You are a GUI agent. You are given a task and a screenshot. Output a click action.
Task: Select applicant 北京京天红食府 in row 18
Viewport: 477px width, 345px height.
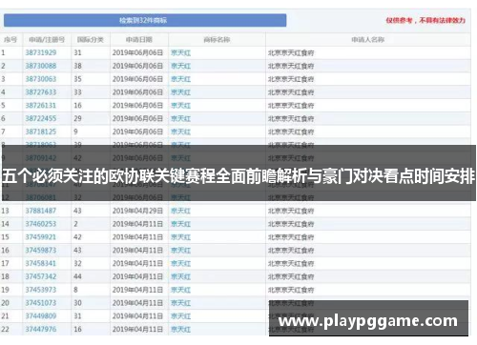pos(291,277)
